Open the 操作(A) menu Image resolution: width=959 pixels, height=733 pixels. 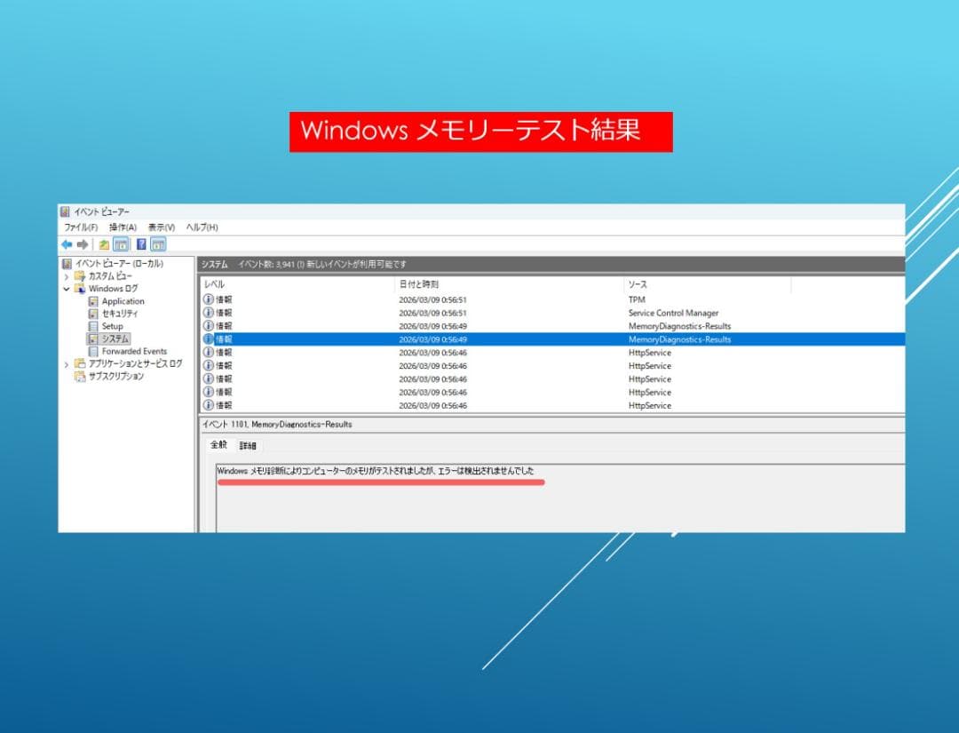pyautogui.click(x=123, y=227)
